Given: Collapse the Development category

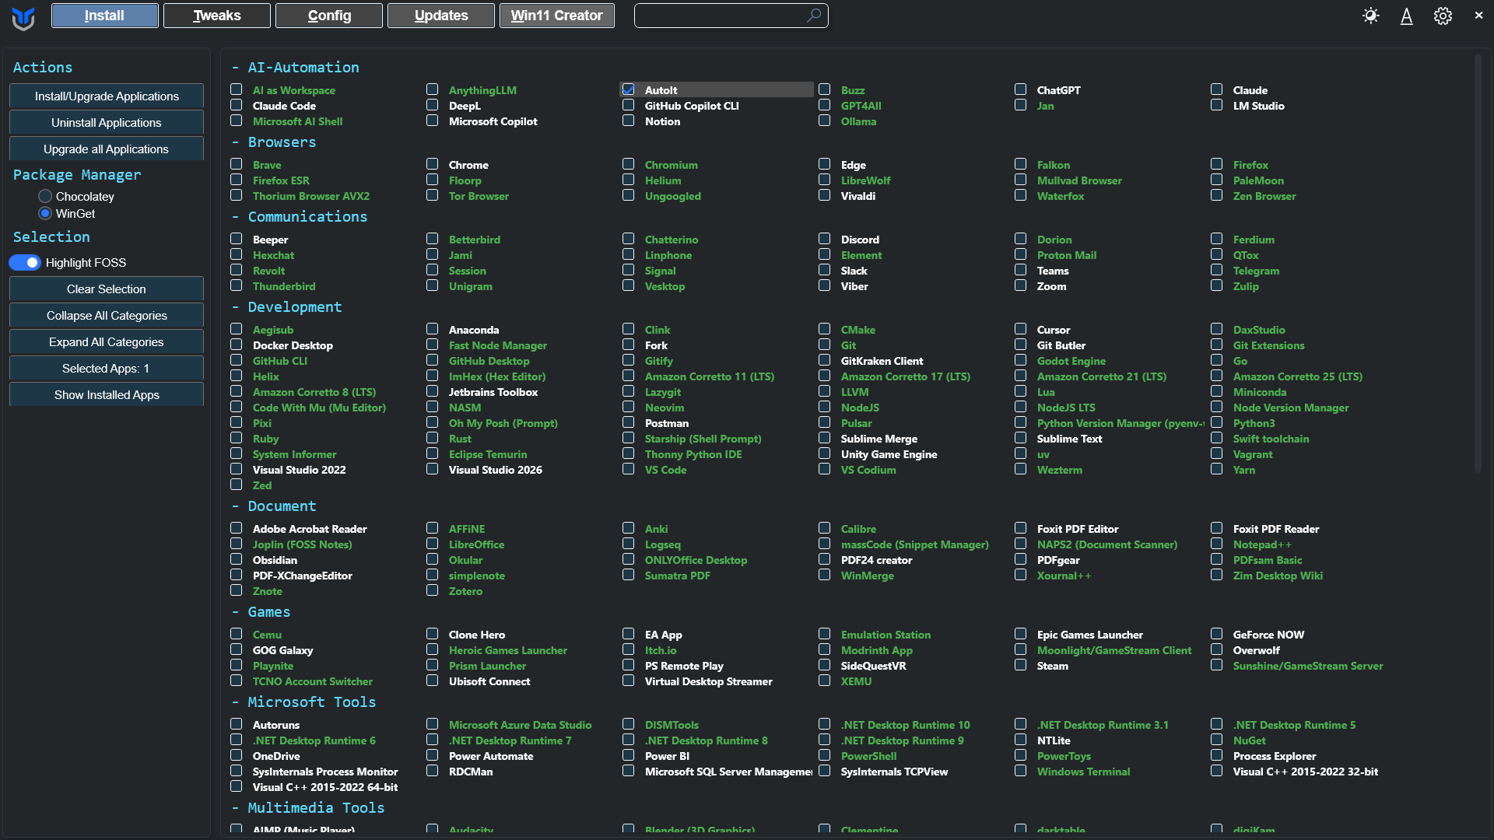Looking at the screenshot, I should coord(286,307).
